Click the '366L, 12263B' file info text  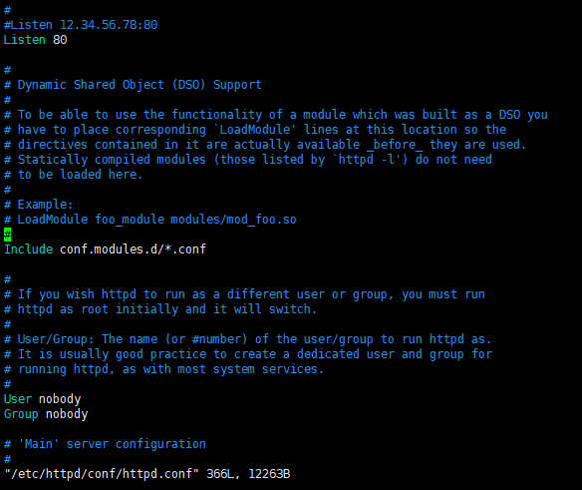[x=248, y=474]
